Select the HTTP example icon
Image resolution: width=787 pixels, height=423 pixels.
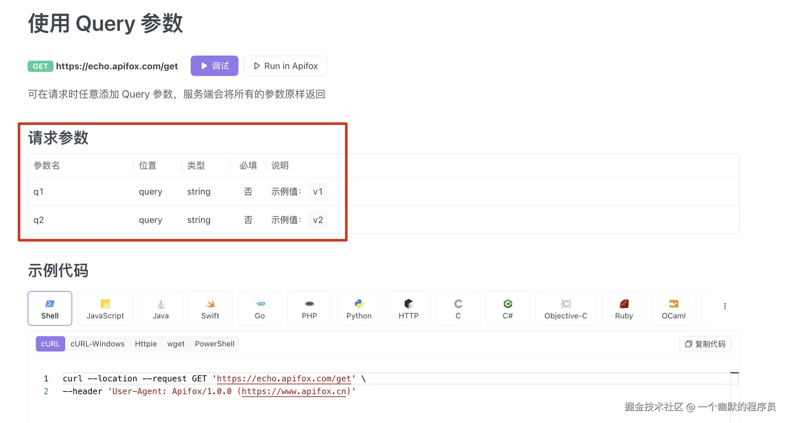(408, 308)
